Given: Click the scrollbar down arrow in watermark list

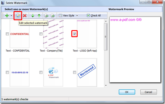Looking at the screenshot, I should [x=106, y=85].
